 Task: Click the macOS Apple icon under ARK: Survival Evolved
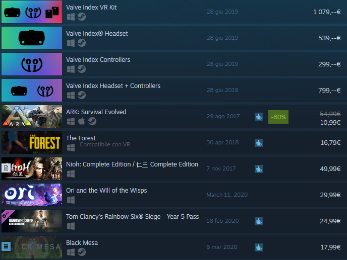81,121
